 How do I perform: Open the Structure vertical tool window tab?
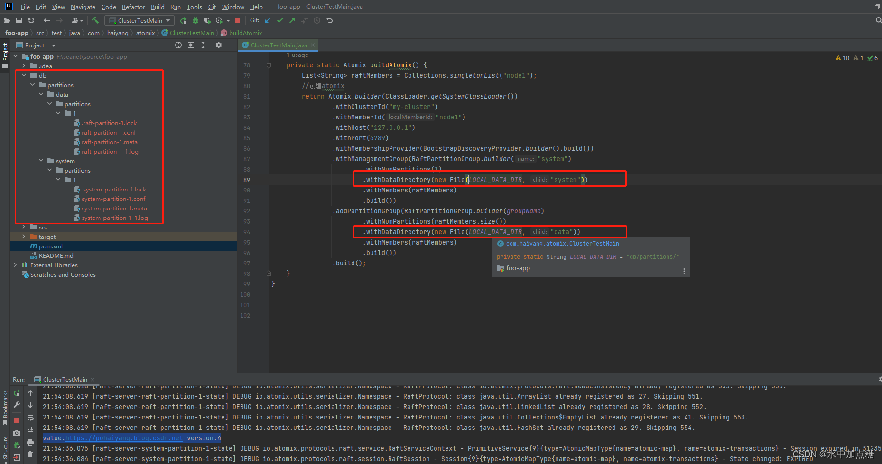pos(5,447)
